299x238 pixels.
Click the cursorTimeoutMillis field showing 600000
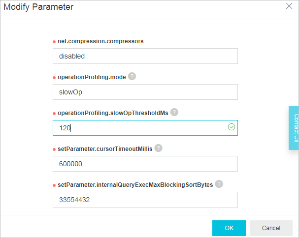point(145,164)
